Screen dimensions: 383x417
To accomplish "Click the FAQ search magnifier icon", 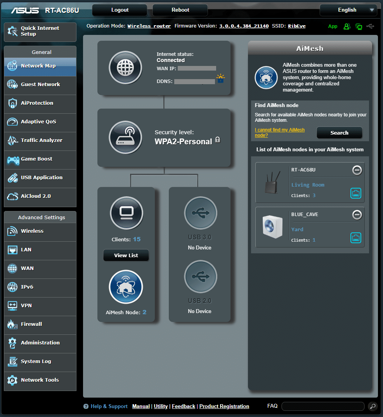I will (x=372, y=406).
